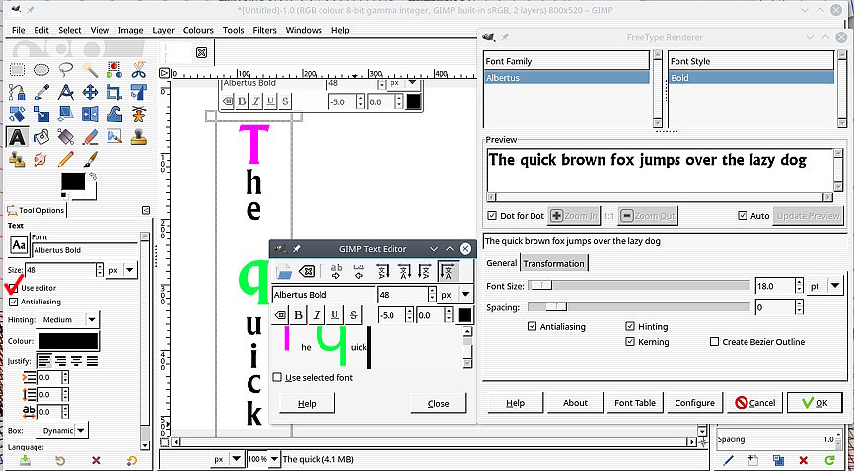Viewport: 854px width, 471px height.
Task: Open the Filters menu
Action: 264,30
